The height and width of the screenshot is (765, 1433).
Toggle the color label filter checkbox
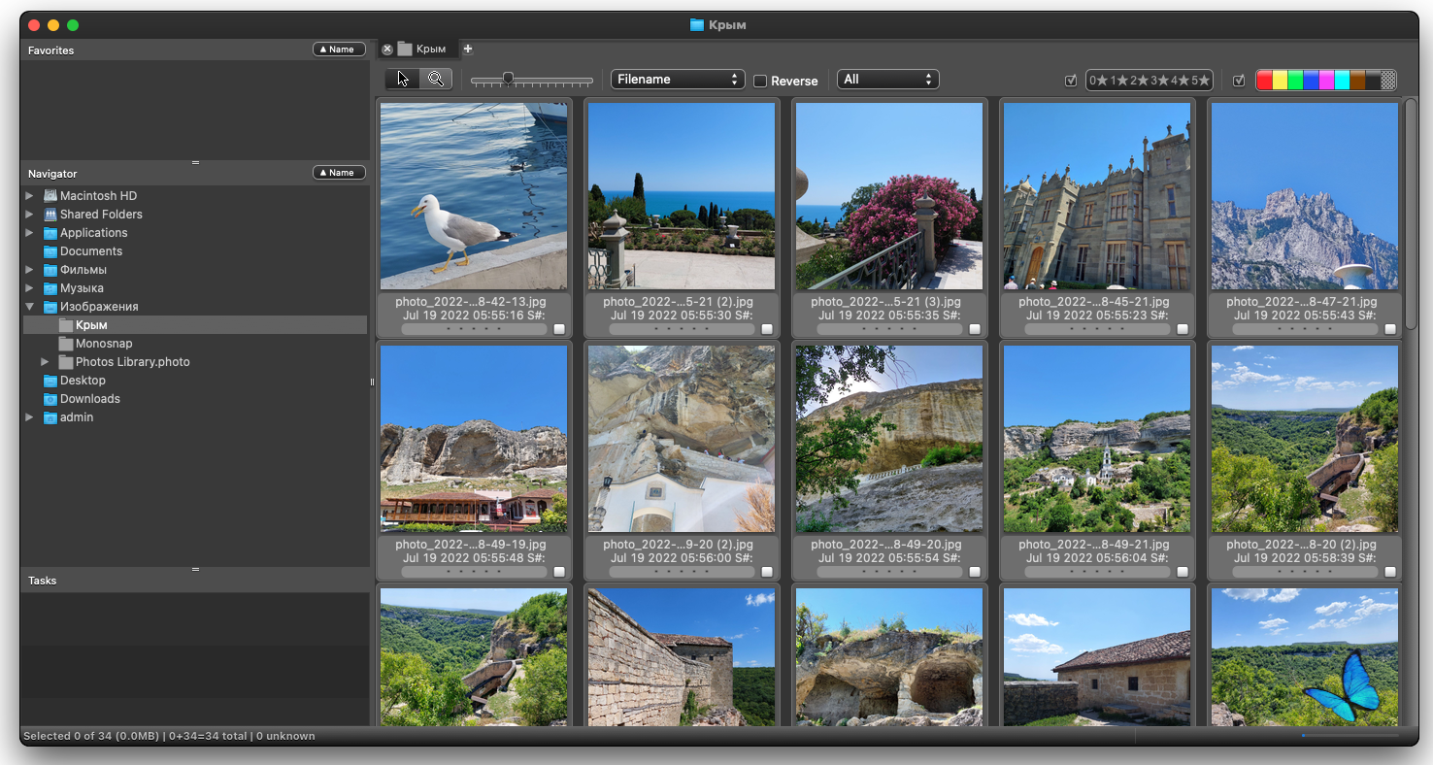(x=1239, y=81)
